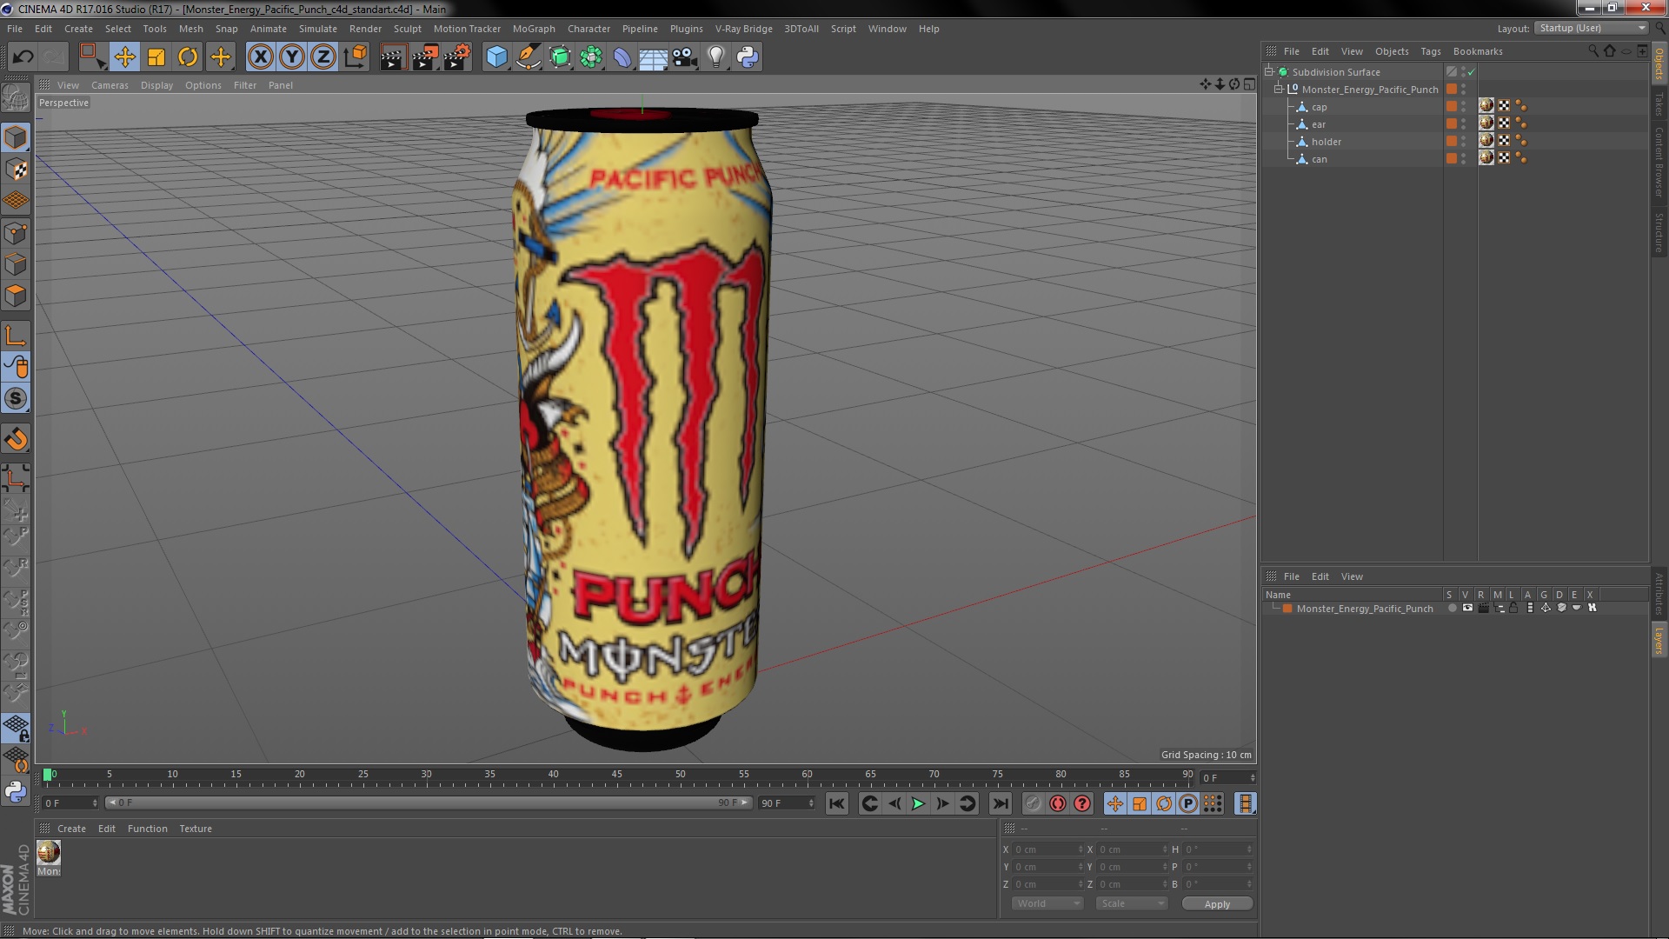1669x939 pixels.
Task: Switch to Edges mode
Action: pyautogui.click(x=16, y=264)
